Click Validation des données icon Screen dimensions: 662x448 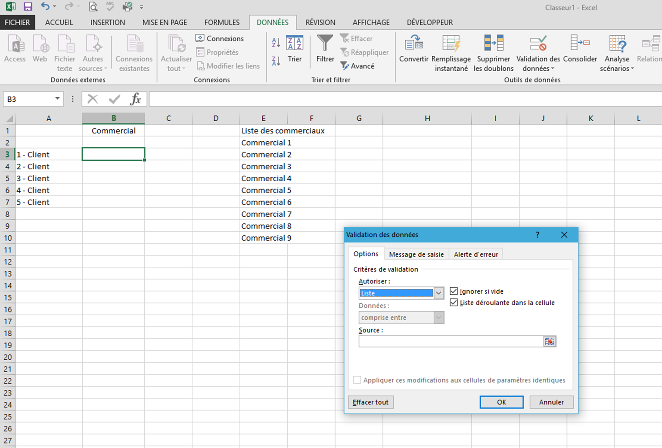coord(538,43)
